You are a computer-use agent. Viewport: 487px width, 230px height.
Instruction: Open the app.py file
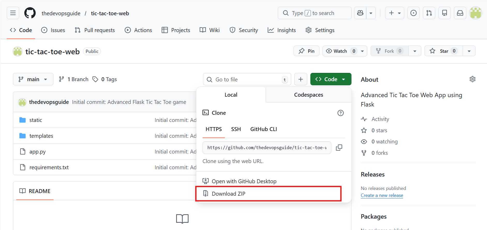(38, 152)
